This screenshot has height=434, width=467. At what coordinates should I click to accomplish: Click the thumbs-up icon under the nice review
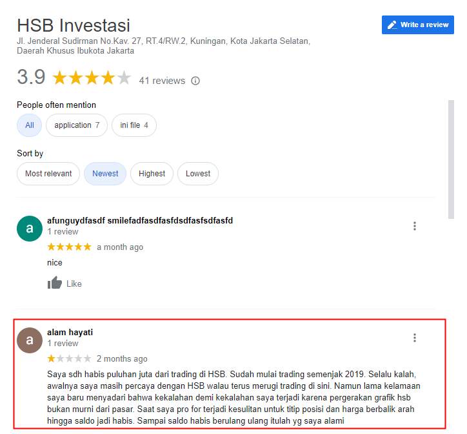coord(55,283)
